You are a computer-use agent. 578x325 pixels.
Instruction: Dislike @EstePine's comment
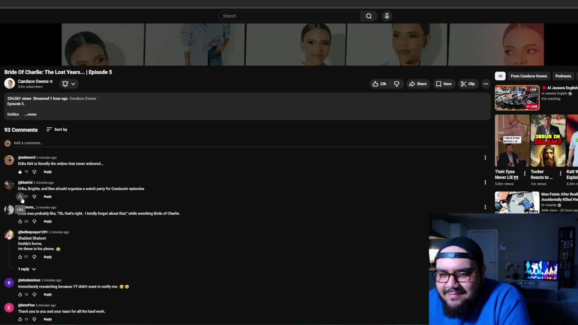pos(34,320)
